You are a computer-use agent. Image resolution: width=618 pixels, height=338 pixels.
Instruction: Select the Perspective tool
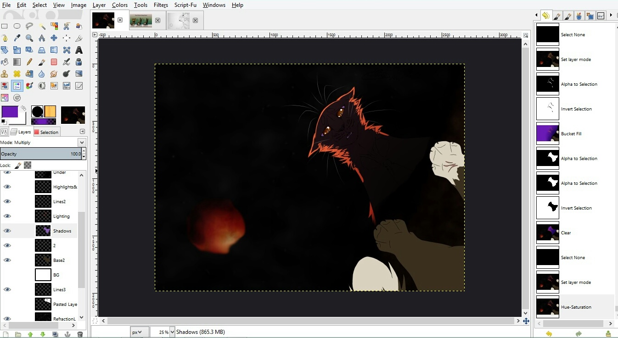pyautogui.click(x=42, y=50)
